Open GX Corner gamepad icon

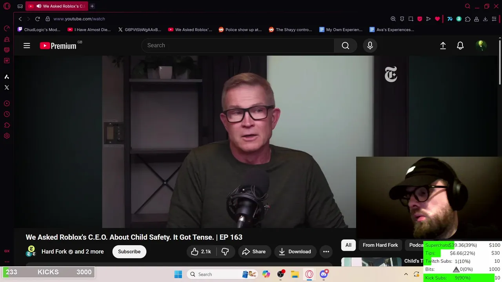20,6
